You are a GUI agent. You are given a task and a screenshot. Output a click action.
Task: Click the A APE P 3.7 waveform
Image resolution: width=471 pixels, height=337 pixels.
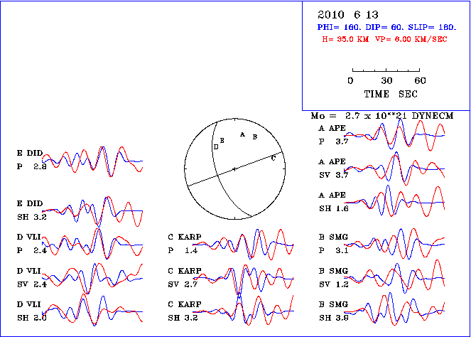coord(394,134)
